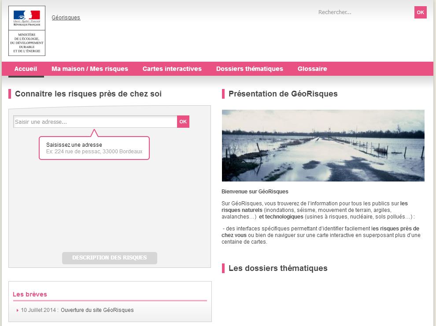Viewport: 436px width, 326px height.
Task: Click 'Connaître les risques près de chez soi' heading
Action: [88, 94]
